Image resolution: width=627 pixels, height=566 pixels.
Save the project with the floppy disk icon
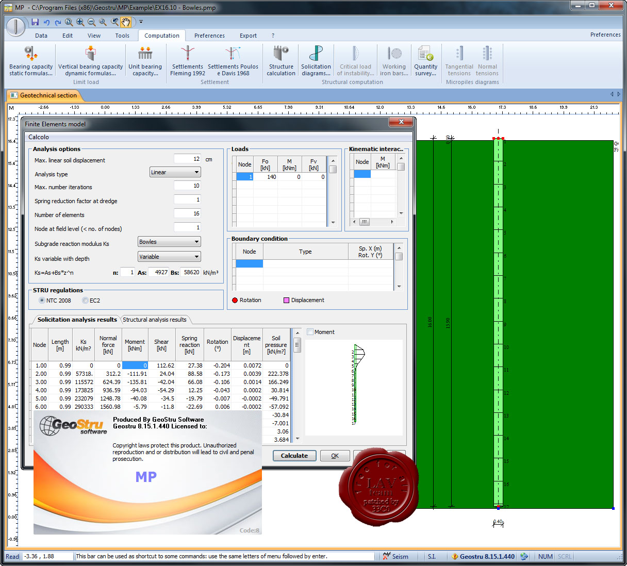(35, 22)
